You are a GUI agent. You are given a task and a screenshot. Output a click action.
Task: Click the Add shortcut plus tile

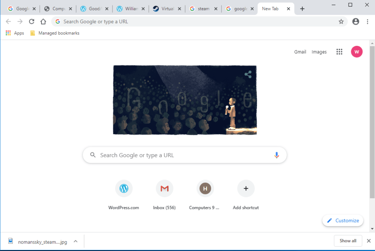click(x=246, y=189)
